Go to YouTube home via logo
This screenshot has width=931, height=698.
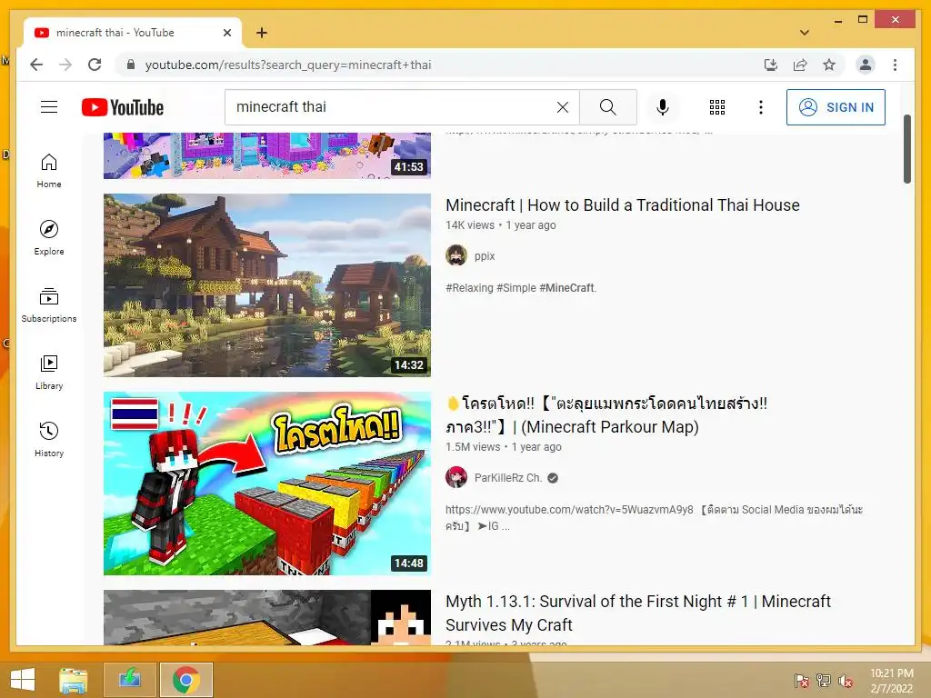point(123,107)
